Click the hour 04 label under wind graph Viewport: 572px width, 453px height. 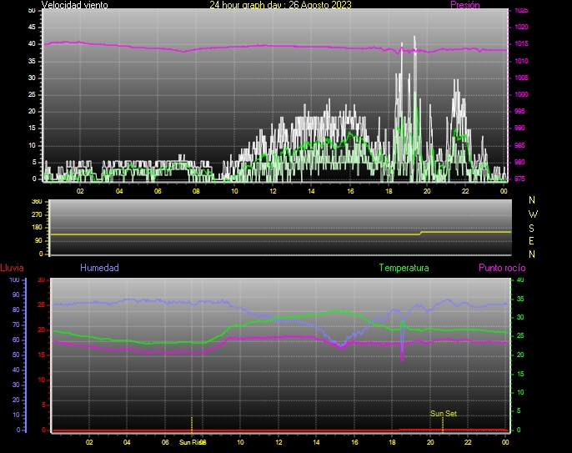pyautogui.click(x=119, y=191)
